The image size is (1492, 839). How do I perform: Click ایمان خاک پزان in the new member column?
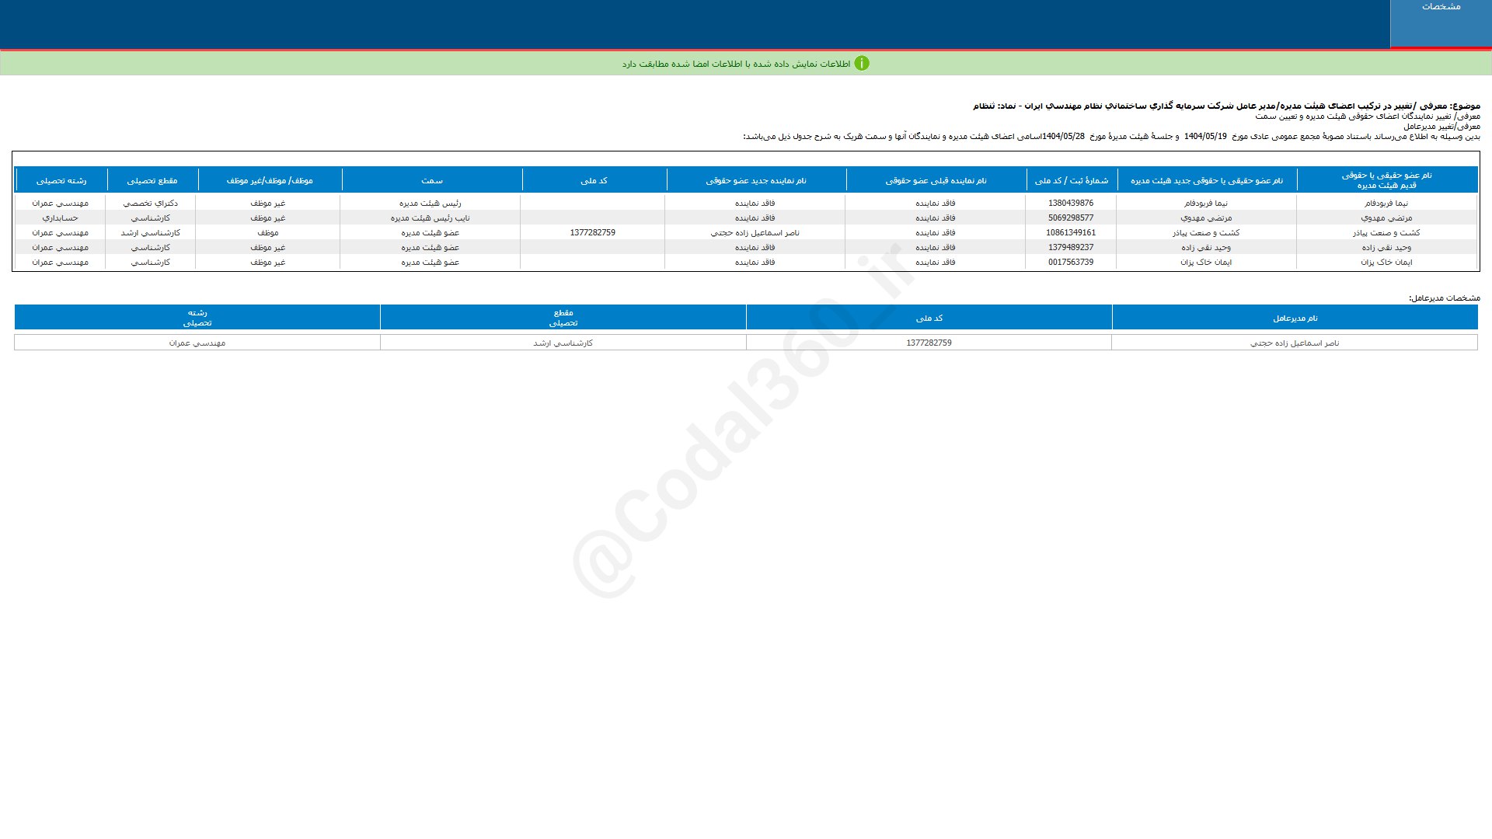pyautogui.click(x=1206, y=263)
